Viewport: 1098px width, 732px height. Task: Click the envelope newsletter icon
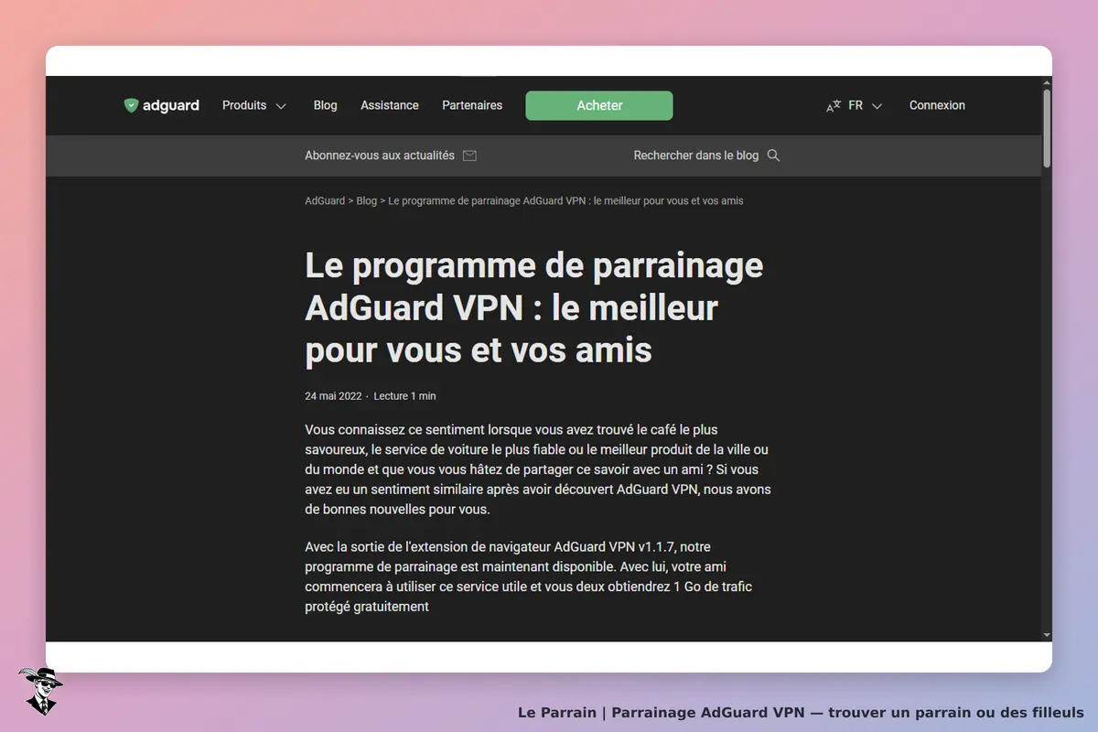(469, 156)
